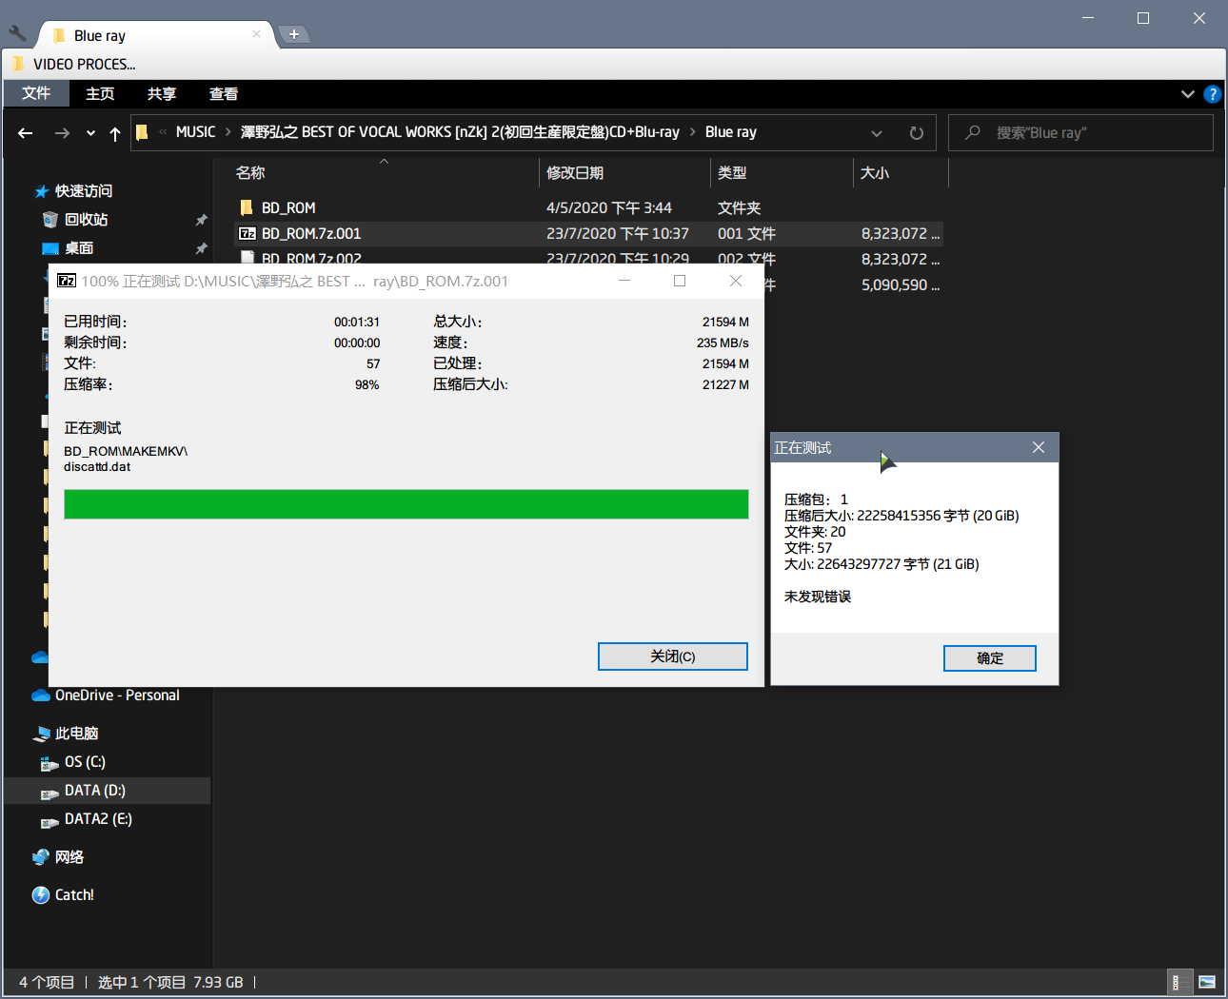Expand the ribbon with chevron arrow
The width and height of the screenshot is (1228, 999).
coord(1187,94)
